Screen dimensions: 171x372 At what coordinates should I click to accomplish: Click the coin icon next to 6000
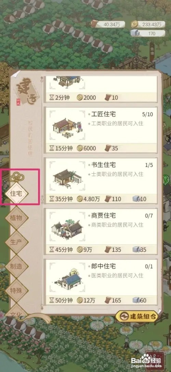tap(80, 148)
